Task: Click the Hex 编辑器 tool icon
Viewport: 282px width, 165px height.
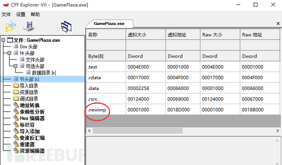Action: pyautogui.click(x=16, y=118)
